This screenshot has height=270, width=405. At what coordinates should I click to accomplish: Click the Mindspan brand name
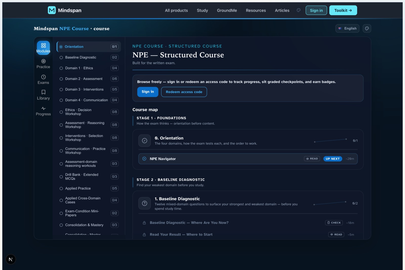point(70,10)
